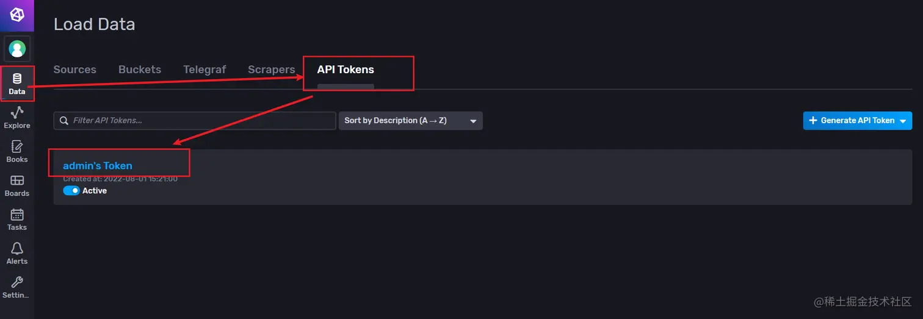This screenshot has width=923, height=319.
Task: Open Books (notebooks) in sidebar
Action: click(x=17, y=152)
